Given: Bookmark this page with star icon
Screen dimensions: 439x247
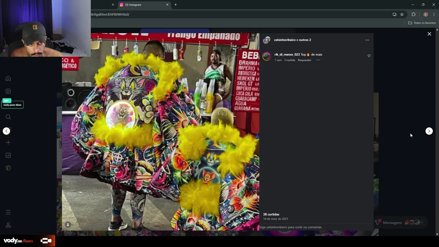Looking at the screenshot, I should [402, 14].
